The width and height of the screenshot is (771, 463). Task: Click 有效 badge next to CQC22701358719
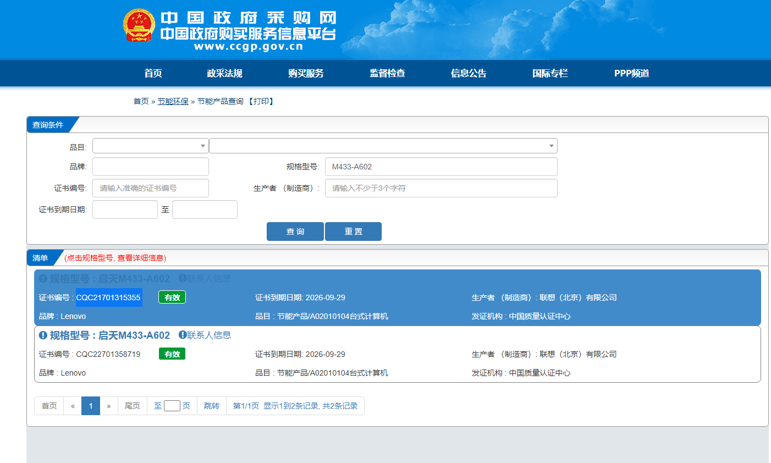(x=172, y=354)
